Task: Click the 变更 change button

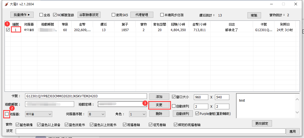Action: pos(159,105)
